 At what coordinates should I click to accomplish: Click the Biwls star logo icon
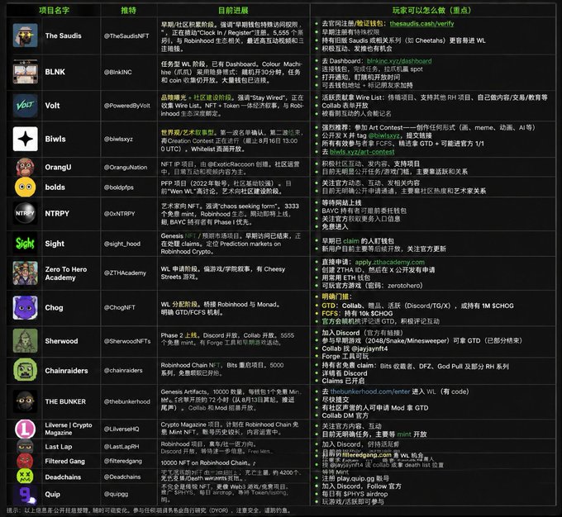(x=25, y=139)
